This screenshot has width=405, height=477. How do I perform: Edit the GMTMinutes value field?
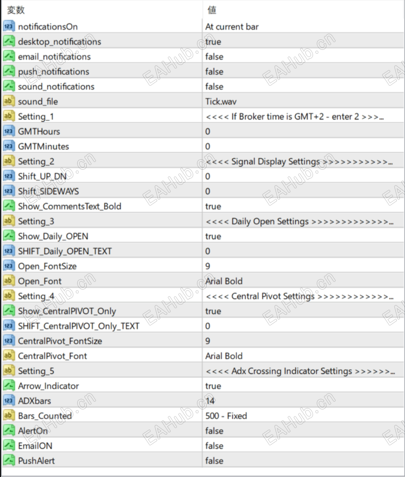tap(303, 146)
